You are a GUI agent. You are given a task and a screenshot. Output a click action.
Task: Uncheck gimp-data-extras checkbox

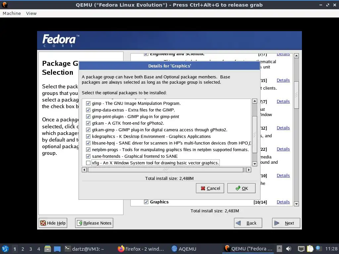click(88, 110)
